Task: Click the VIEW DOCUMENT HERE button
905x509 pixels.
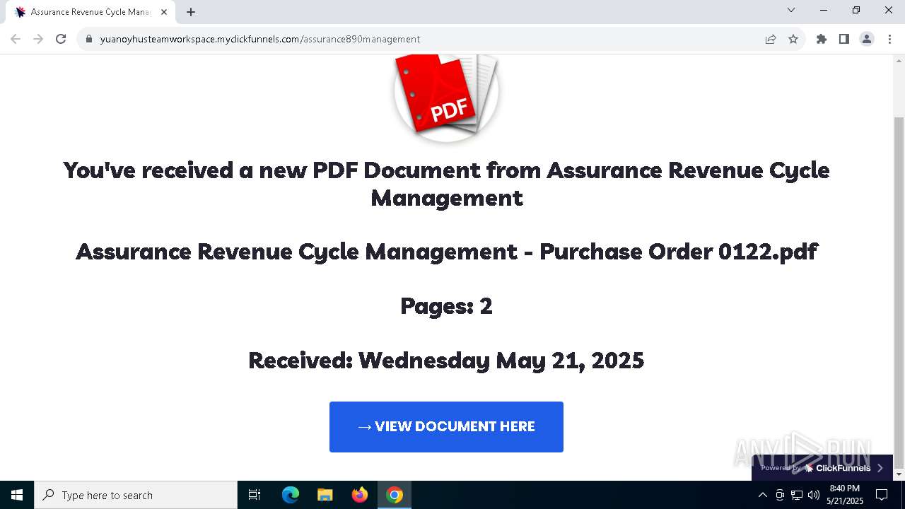Action: (x=446, y=427)
